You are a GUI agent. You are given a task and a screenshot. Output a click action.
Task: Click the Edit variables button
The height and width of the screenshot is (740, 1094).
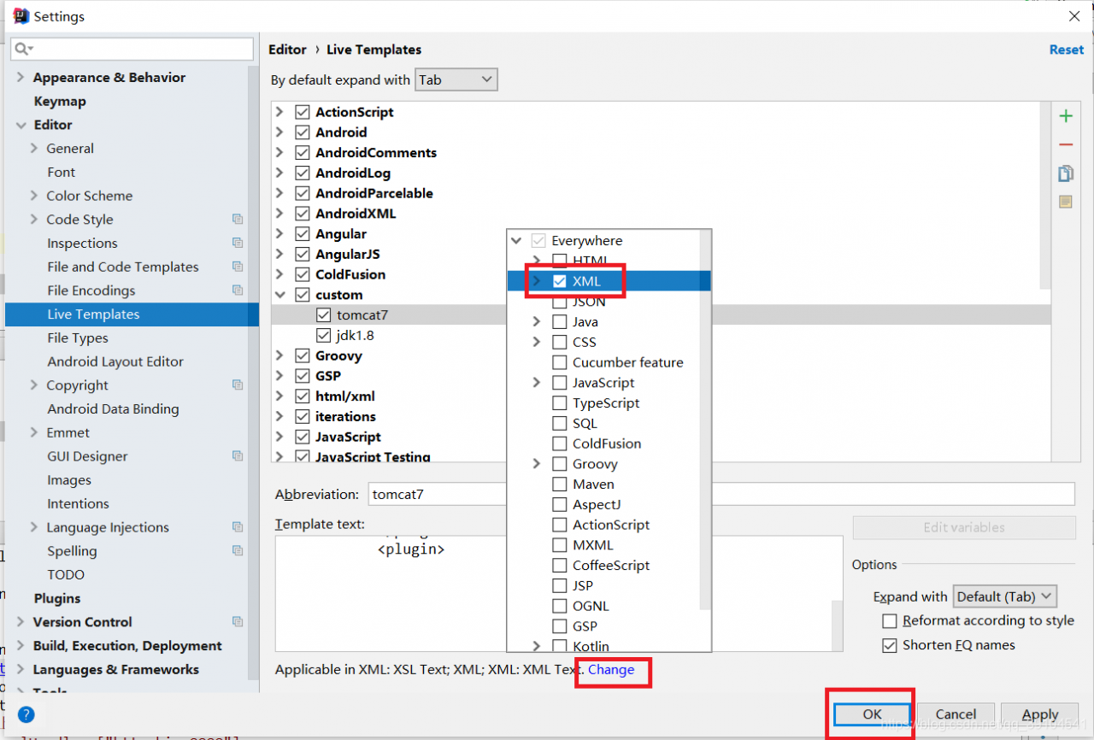point(964,528)
